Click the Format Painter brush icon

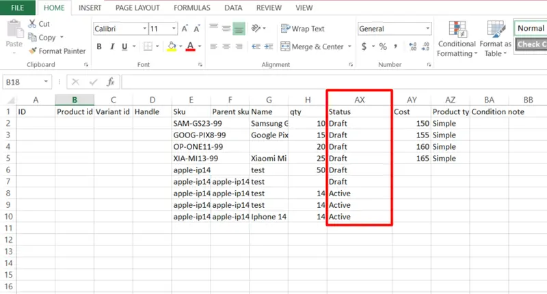click(x=32, y=51)
